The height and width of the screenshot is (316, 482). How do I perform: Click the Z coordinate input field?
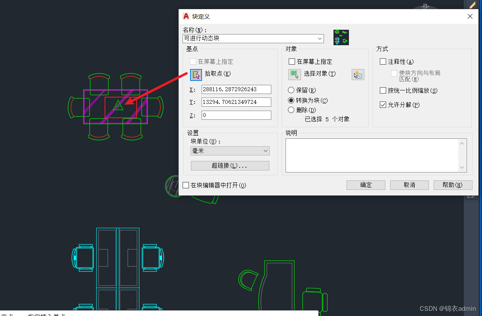[236, 115]
